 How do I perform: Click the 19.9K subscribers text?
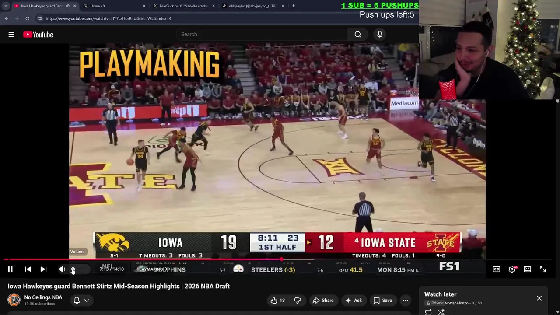(x=39, y=304)
